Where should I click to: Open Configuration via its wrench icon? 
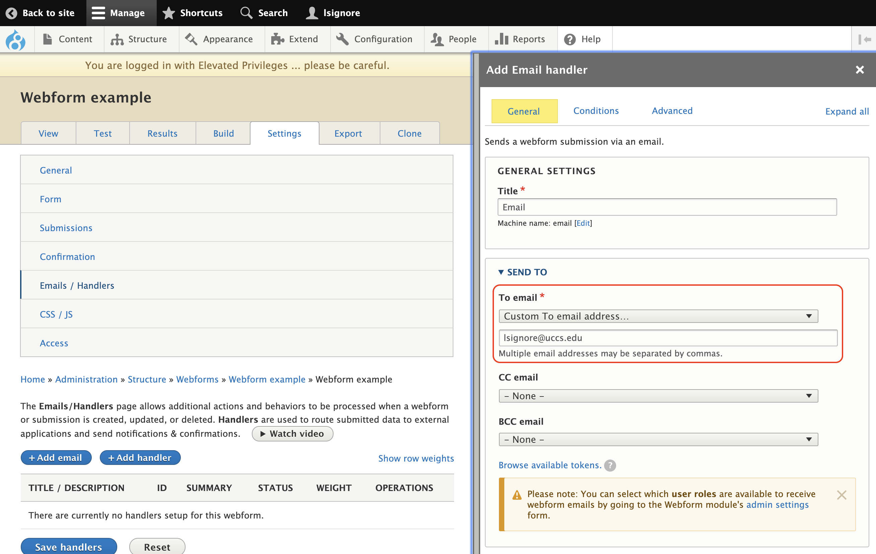342,39
